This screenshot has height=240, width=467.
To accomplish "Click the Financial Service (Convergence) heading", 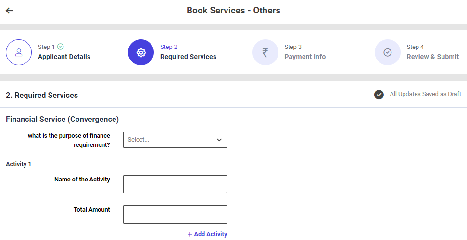I will (62, 119).
